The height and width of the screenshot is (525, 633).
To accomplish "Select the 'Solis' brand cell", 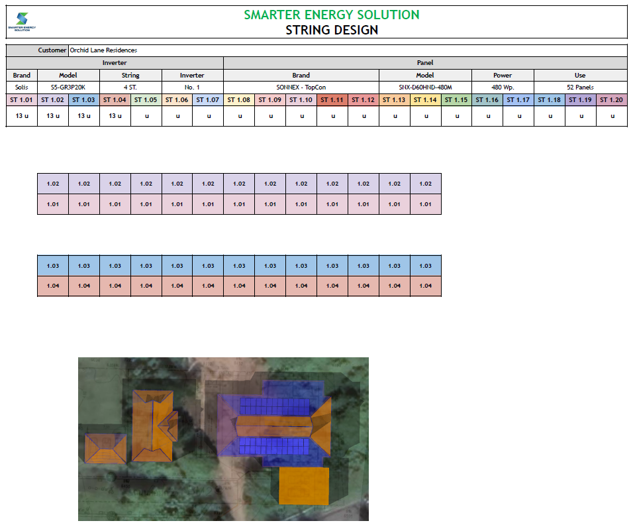I will [x=22, y=87].
